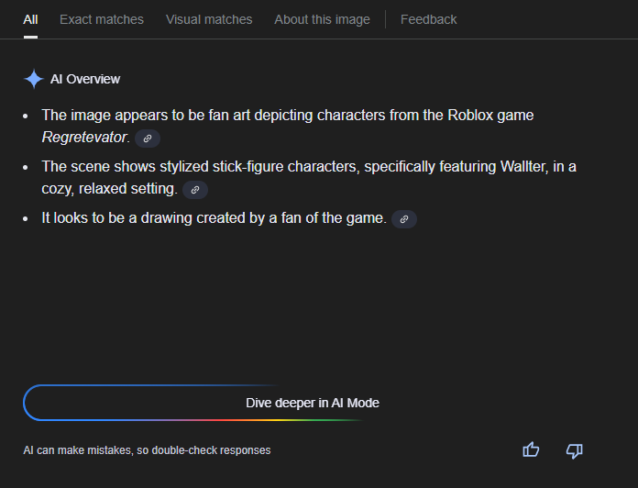Open source link after the Regretevator bullet
Screen dimensions: 638x488
(147, 139)
